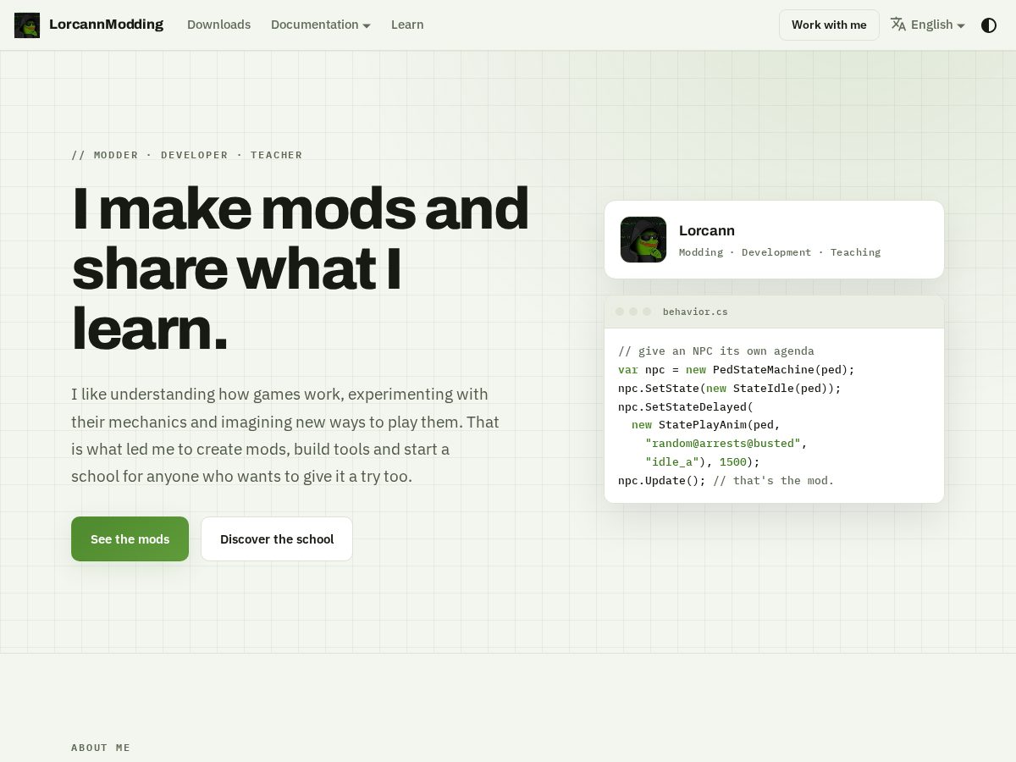Expand the Documentation menu
Viewport: 1016px width, 762px height.
(x=321, y=25)
